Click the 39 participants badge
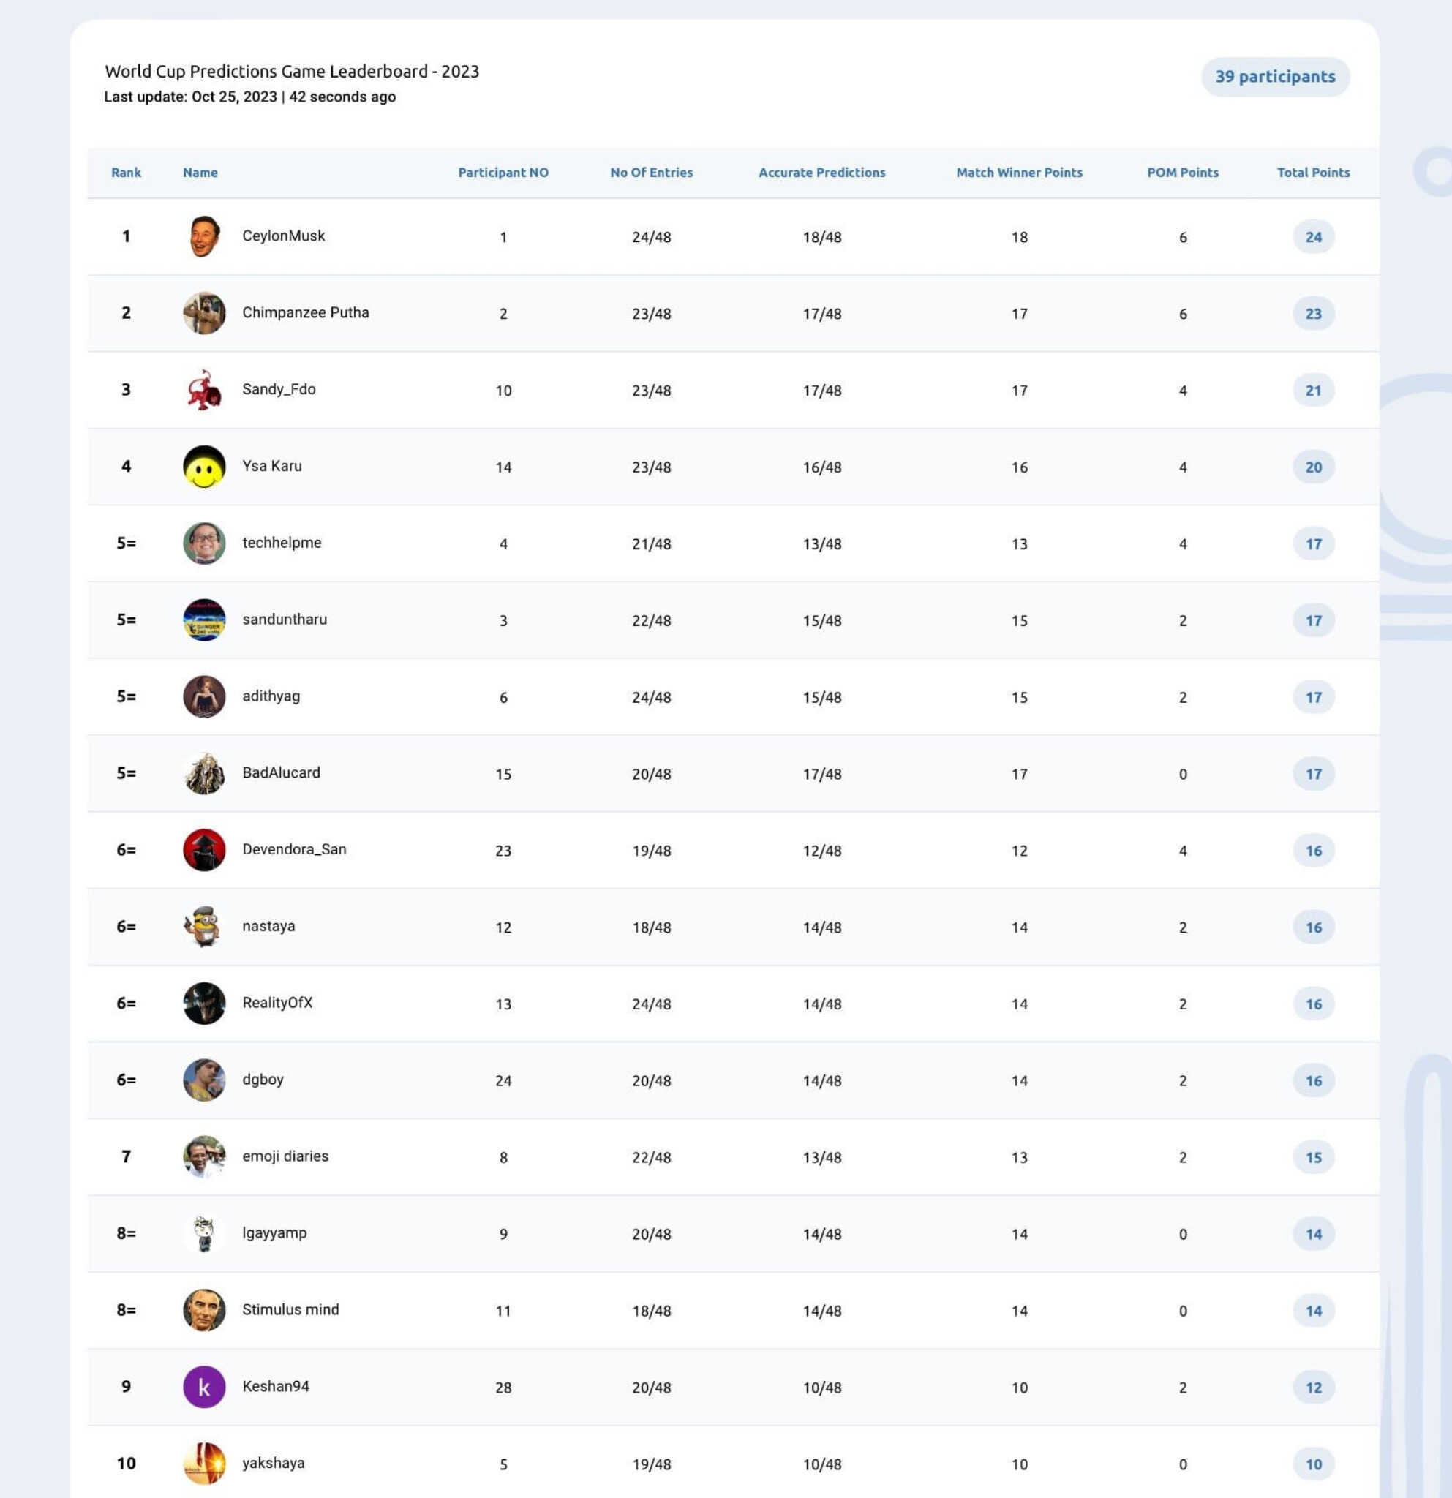Image resolution: width=1452 pixels, height=1498 pixels. click(1275, 76)
